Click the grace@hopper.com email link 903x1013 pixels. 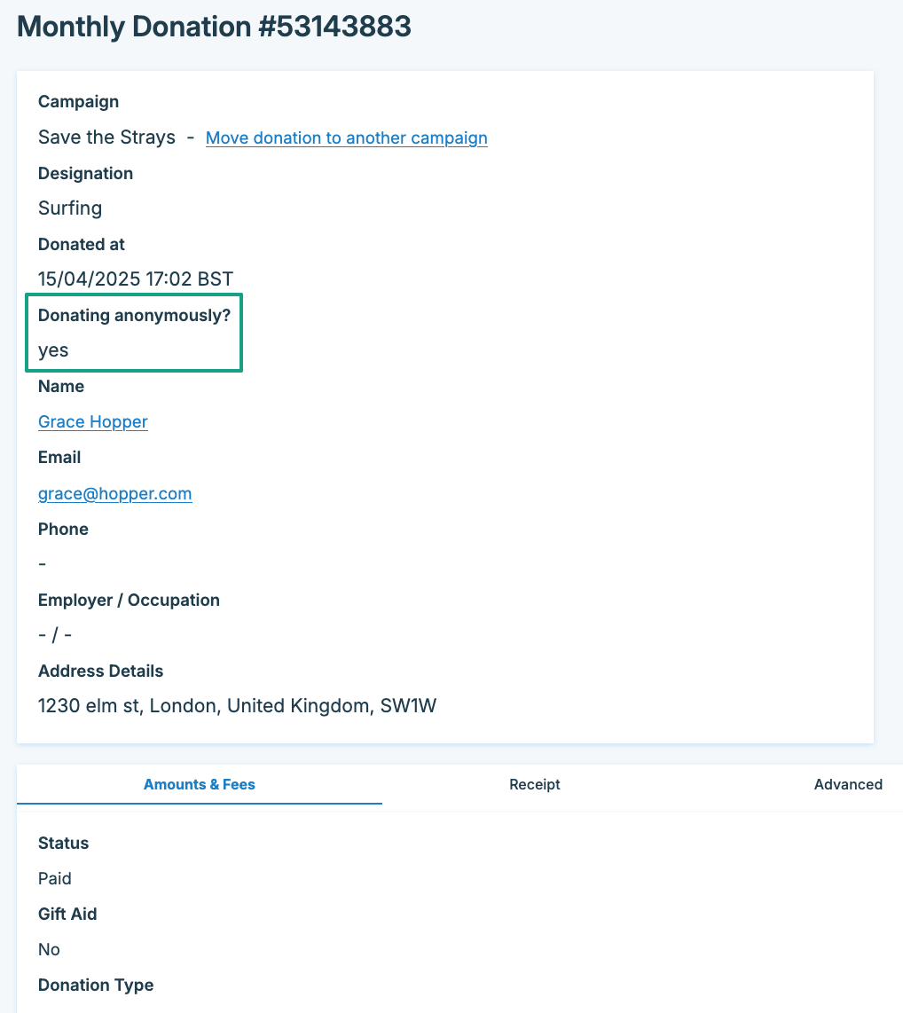coord(115,493)
